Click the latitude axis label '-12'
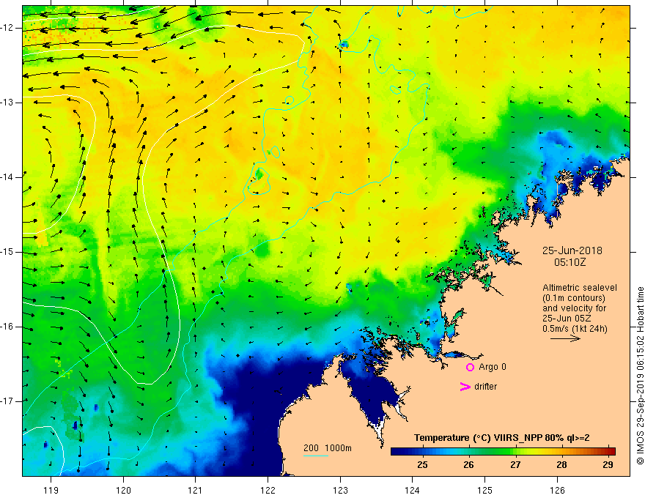This screenshot has width=645, height=498. click(x=8, y=28)
